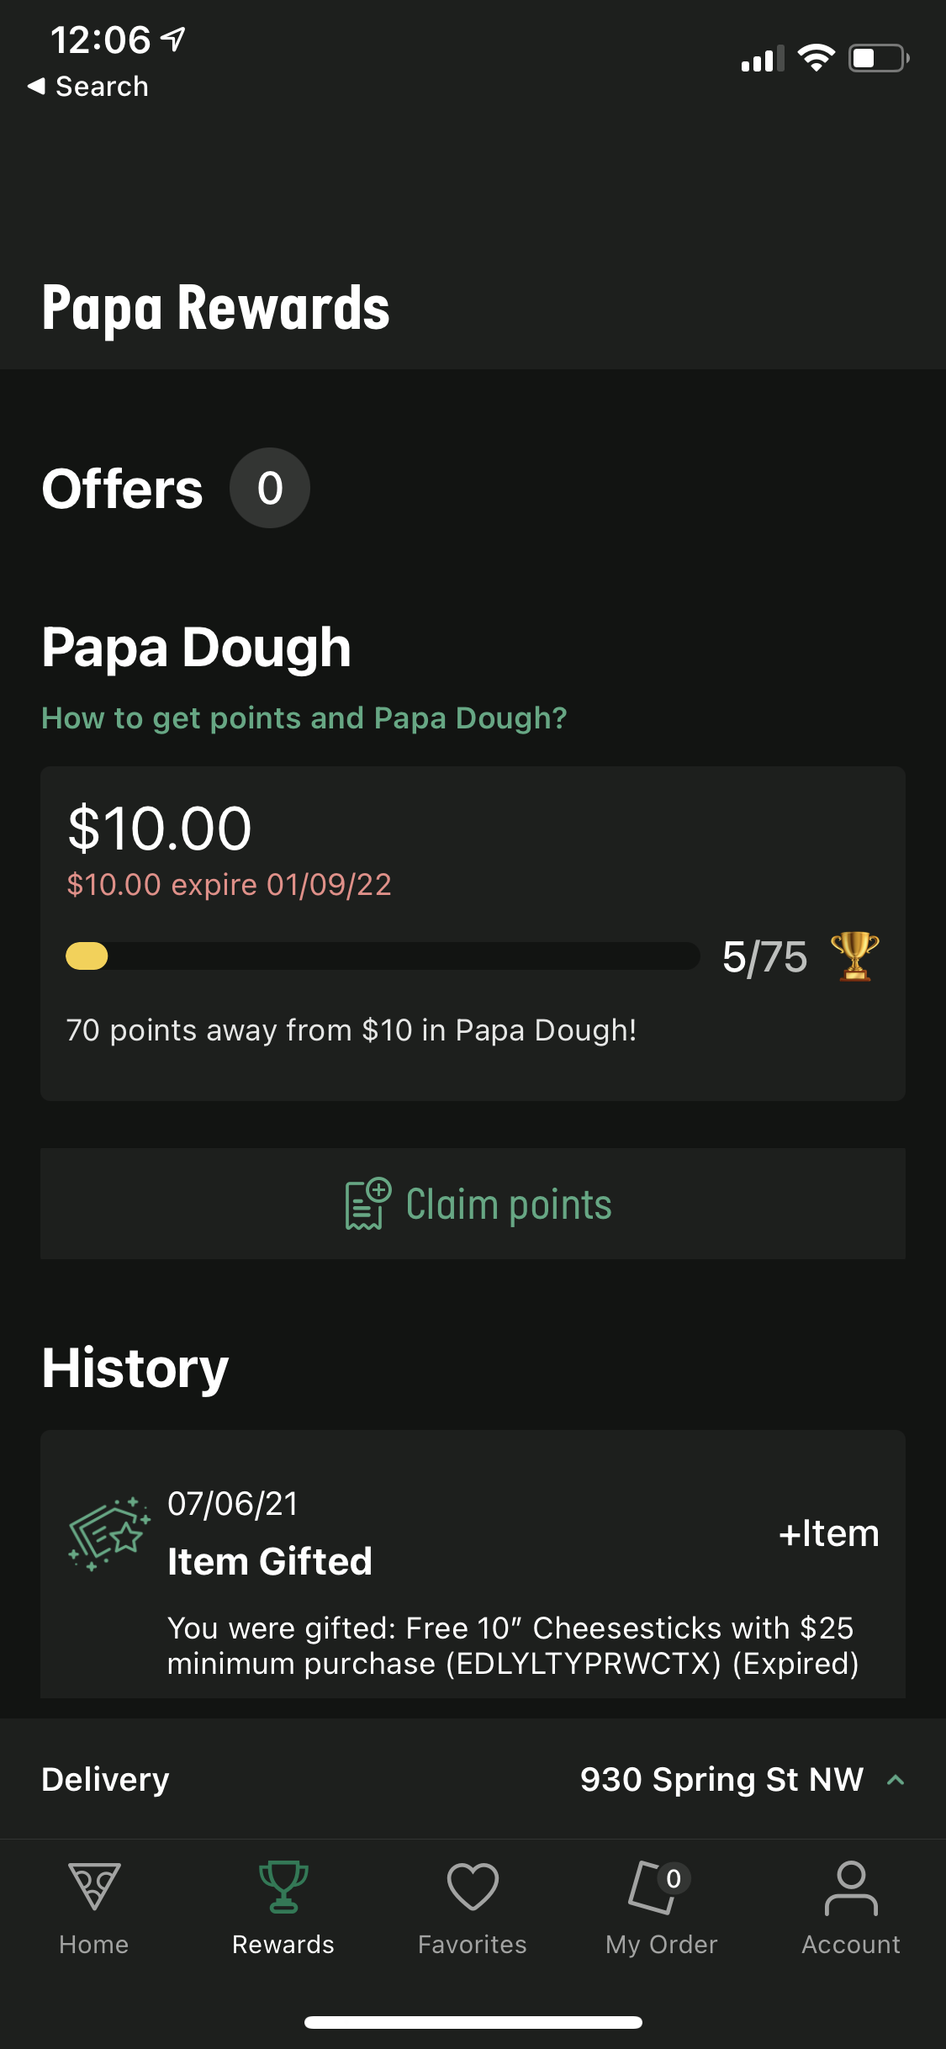Go back to Search
The width and height of the screenshot is (946, 2049).
tap(88, 86)
